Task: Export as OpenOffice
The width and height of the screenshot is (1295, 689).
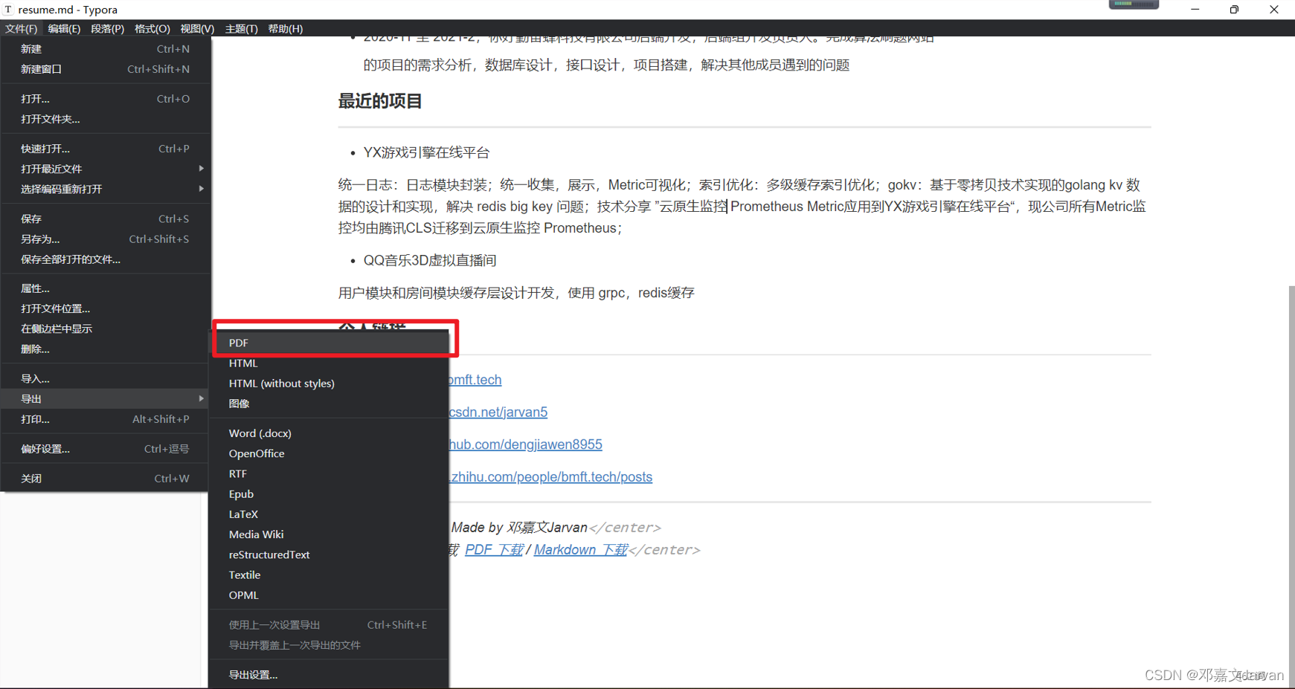Action: [330, 453]
